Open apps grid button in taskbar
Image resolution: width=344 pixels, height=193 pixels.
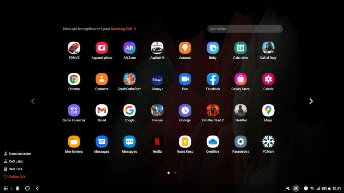coord(6,188)
